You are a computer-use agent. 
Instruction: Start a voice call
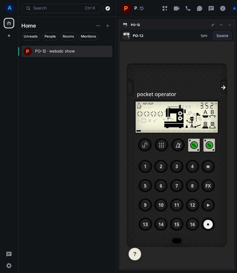click(x=188, y=8)
